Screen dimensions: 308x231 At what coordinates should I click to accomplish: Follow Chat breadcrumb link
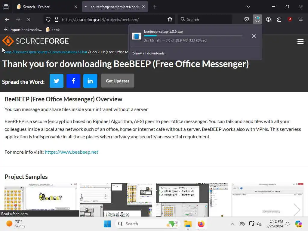[x=83, y=52]
